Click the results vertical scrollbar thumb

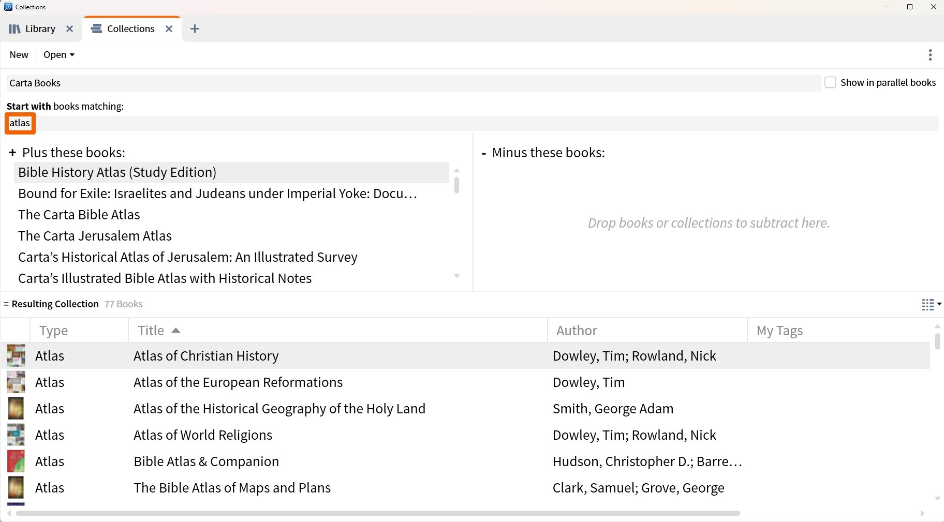pos(937,341)
